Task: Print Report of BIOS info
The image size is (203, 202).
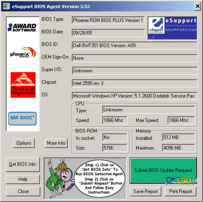Action: (181, 191)
